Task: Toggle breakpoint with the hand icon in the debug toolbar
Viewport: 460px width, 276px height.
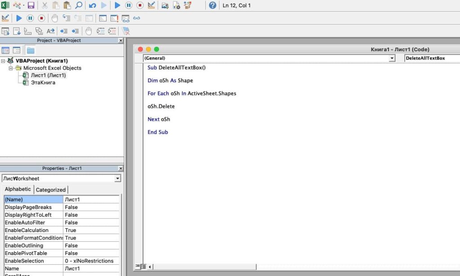Action: tap(54, 18)
